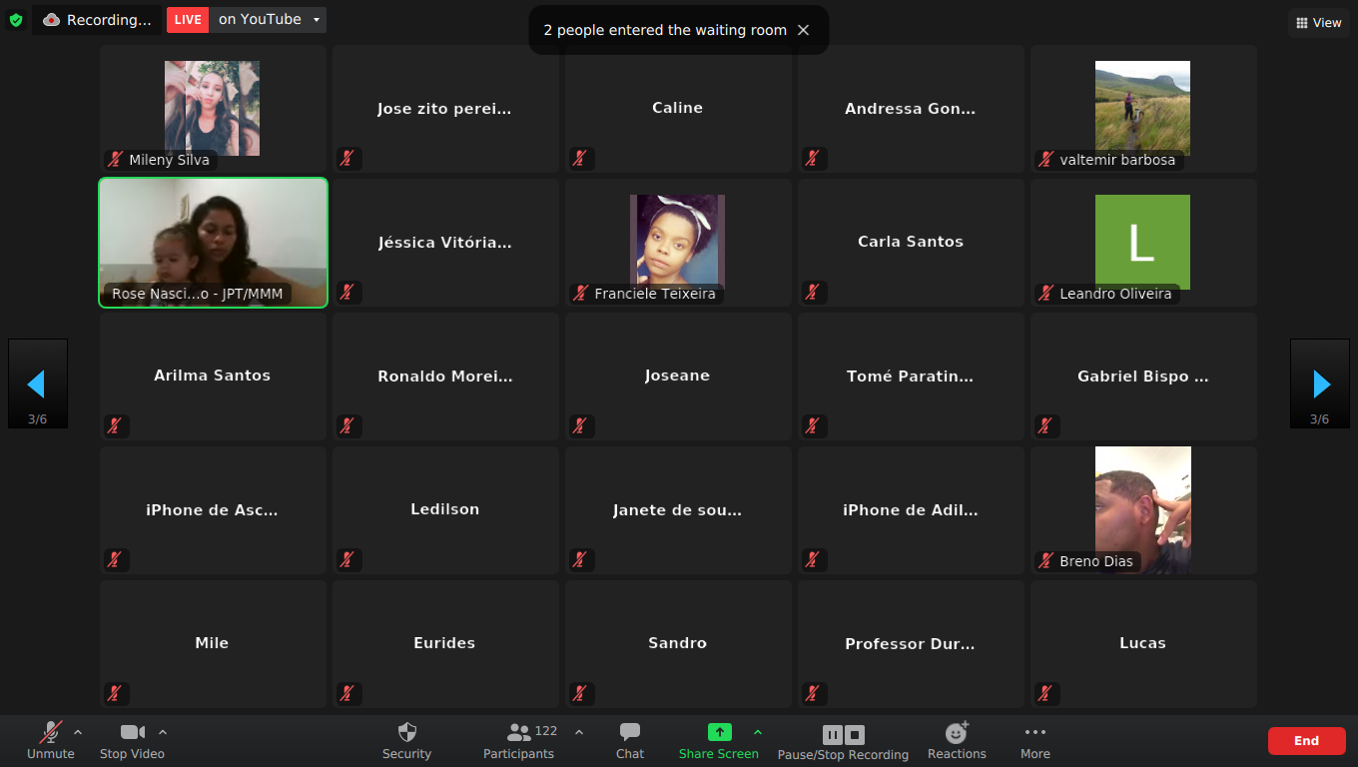This screenshot has height=767, width=1358.
Task: Click the name Eurides
Action: pos(444,643)
